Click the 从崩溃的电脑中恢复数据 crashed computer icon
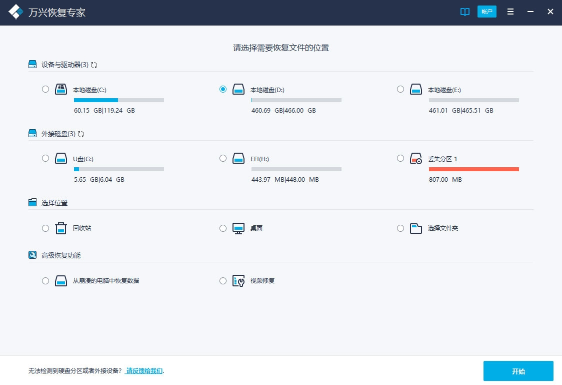This screenshot has width=562, height=385. pyautogui.click(x=60, y=281)
